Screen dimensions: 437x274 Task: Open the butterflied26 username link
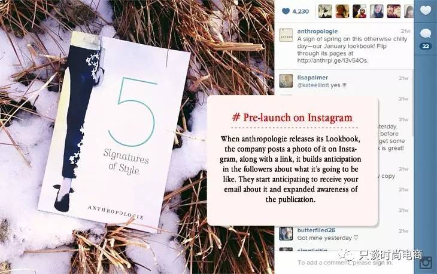pos(316,230)
